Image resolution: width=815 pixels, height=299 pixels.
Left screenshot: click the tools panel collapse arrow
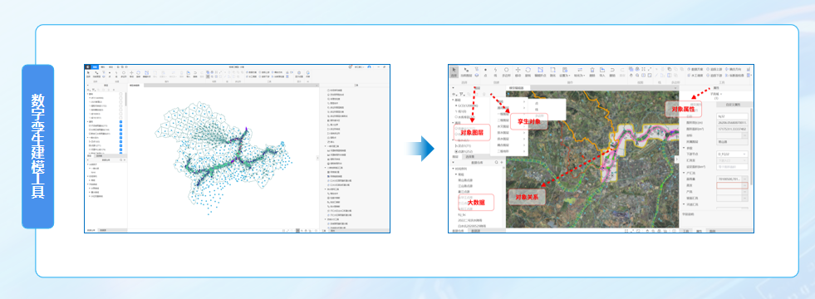tap(317, 158)
